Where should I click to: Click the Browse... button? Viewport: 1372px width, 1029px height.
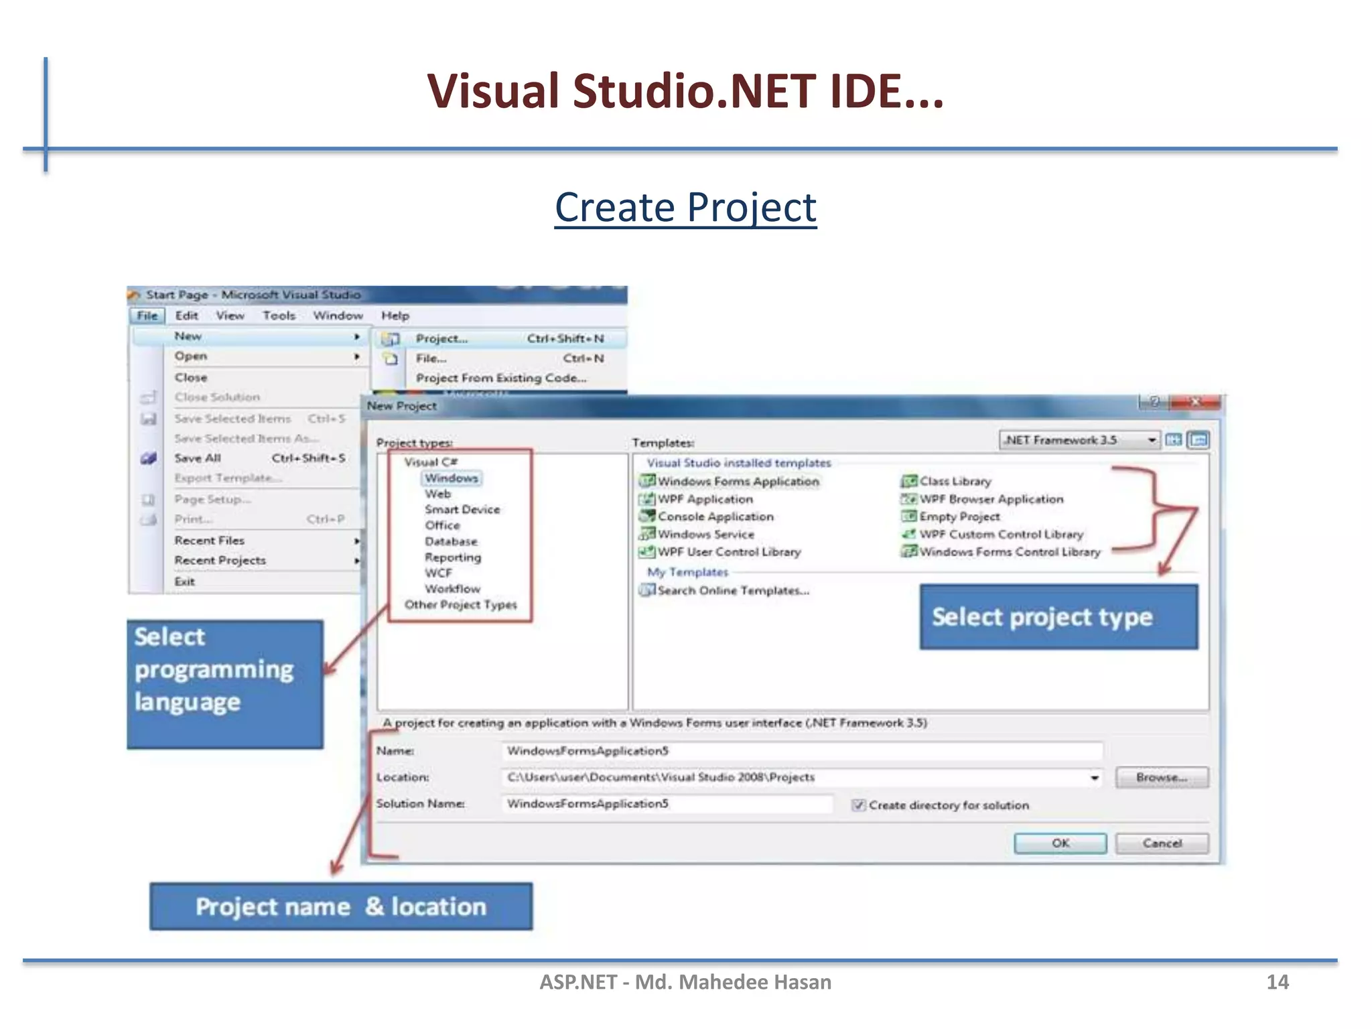pyautogui.click(x=1161, y=778)
